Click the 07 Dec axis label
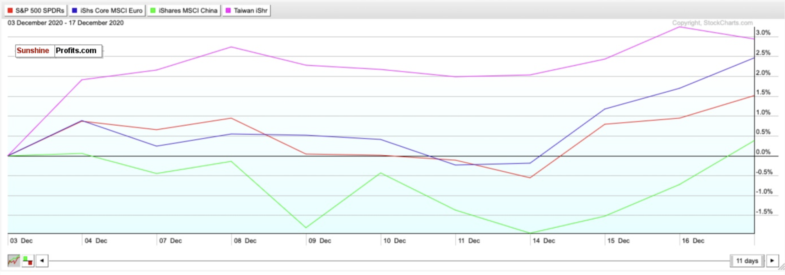The image size is (785, 275). click(x=171, y=241)
